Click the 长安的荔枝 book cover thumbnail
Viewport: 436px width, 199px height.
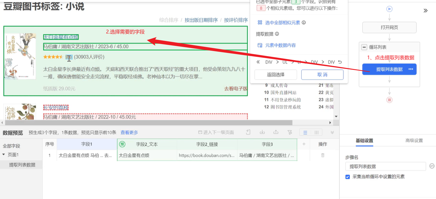(x=20, y=112)
